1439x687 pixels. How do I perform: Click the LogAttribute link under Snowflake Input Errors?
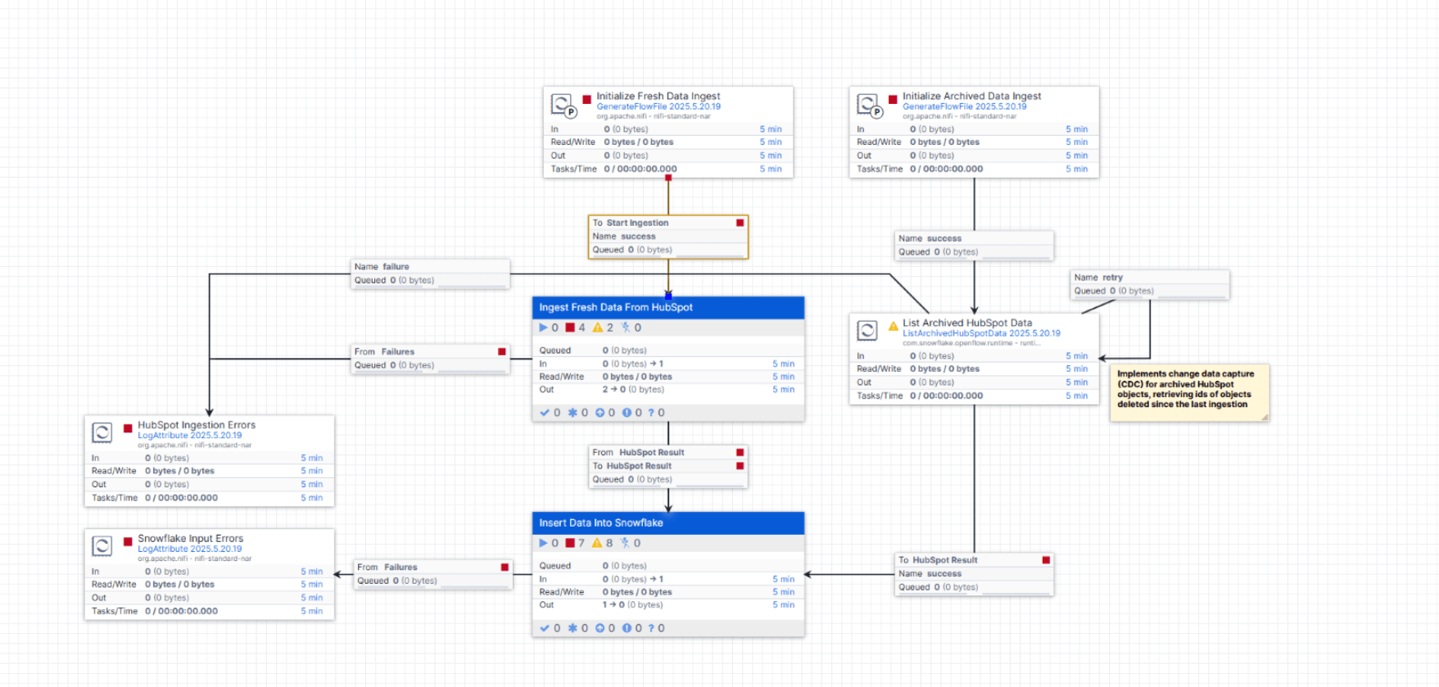click(x=190, y=549)
